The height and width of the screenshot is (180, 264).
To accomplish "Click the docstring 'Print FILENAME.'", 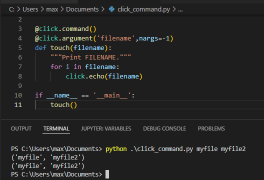I will click(91, 57).
